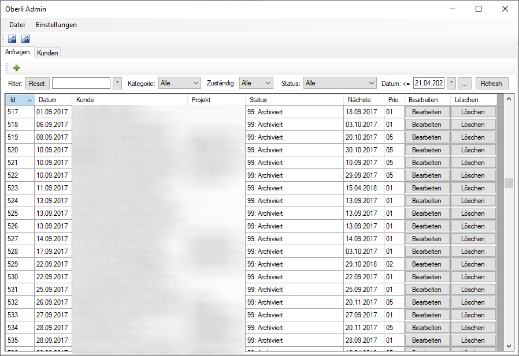Viewport: 519px width, 356px height.
Task: Open the Status filter dropdown
Action: point(340,83)
